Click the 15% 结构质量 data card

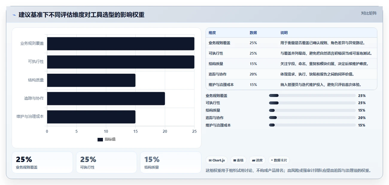tap(171, 162)
